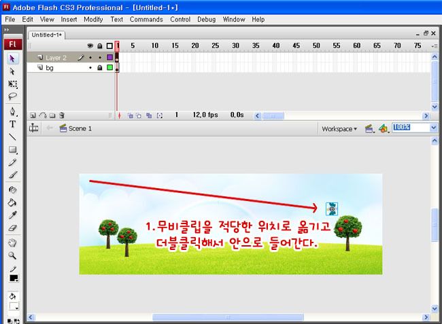This screenshot has height=324, width=442.
Task: Select the Paint Bucket tool
Action: pos(12,202)
